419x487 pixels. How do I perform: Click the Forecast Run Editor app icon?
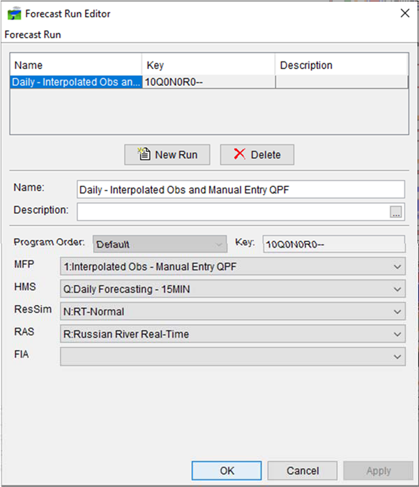point(14,14)
